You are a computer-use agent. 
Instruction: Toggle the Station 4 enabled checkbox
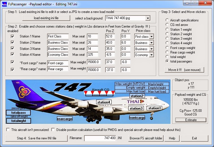[x=12, y=54]
